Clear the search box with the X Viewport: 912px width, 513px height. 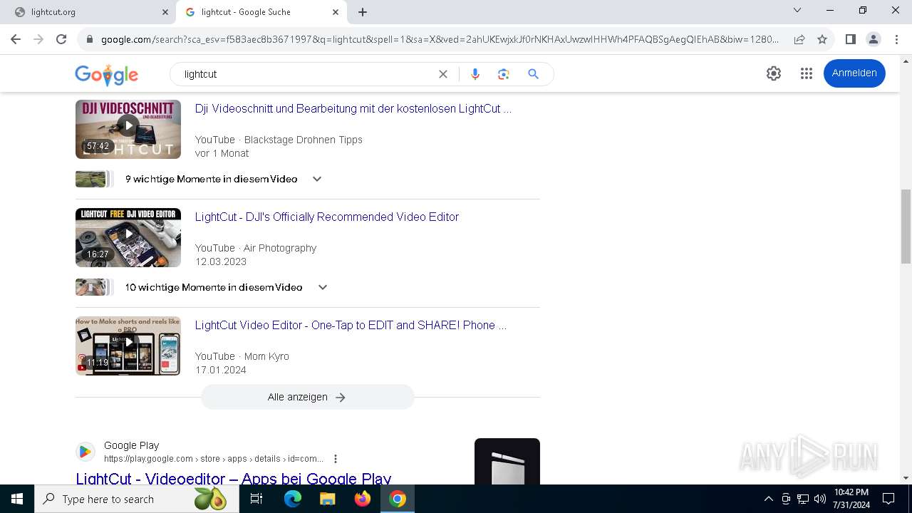[x=443, y=74]
